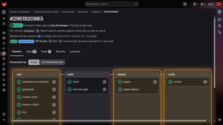Click the horizontal scrollbar of pipeline graph
Viewport: 223px width, 125px height.
(x=110, y=121)
